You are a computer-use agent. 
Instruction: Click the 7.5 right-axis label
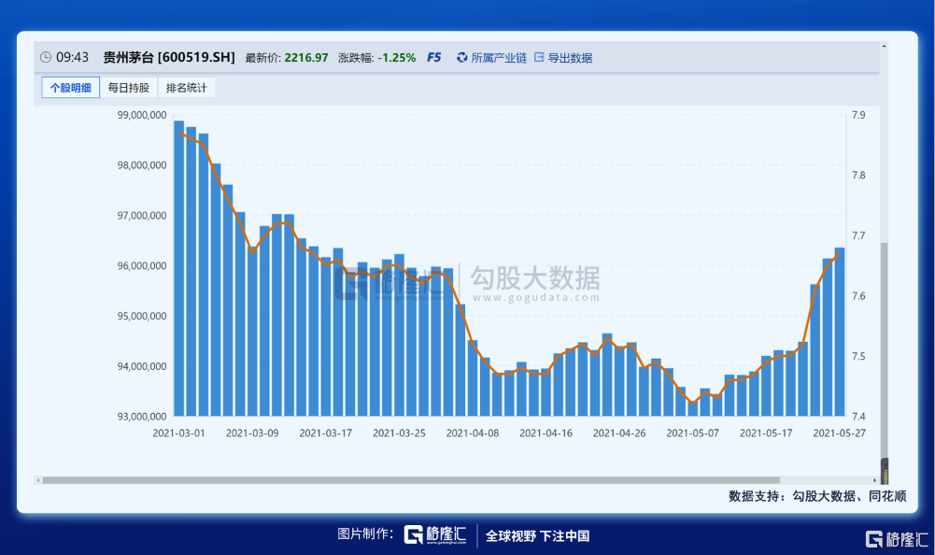point(858,356)
